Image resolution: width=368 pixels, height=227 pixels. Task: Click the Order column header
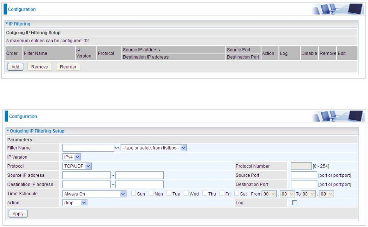point(14,53)
